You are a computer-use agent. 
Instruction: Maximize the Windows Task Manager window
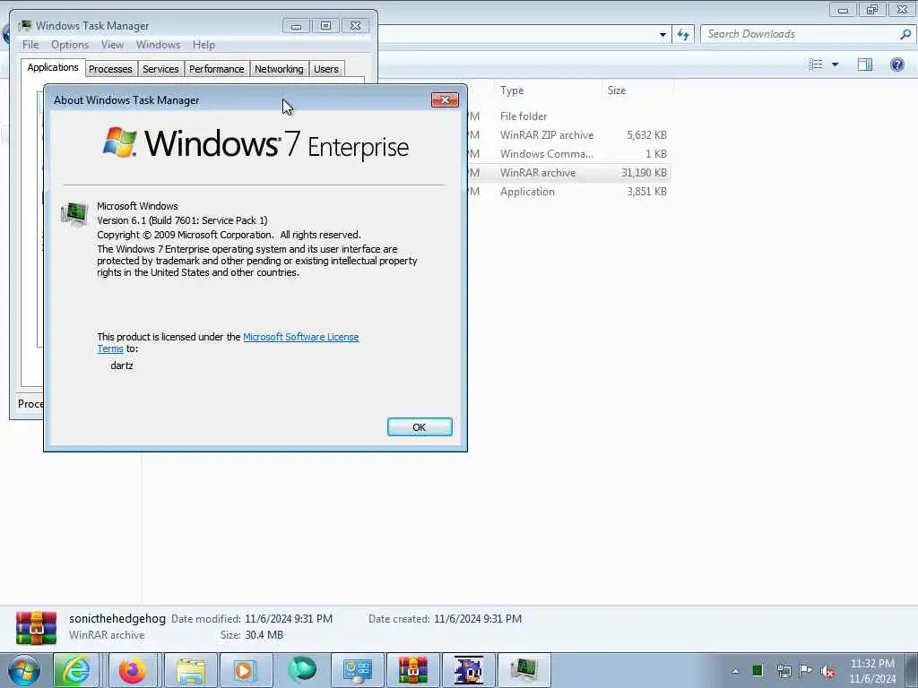coord(325,26)
